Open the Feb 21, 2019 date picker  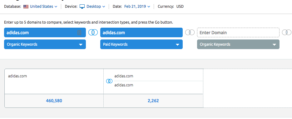[x=137, y=7]
